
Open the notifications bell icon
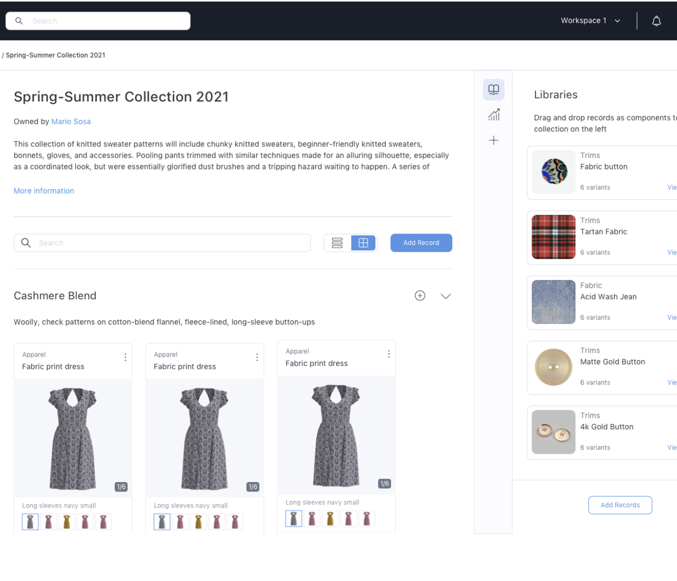tap(656, 21)
